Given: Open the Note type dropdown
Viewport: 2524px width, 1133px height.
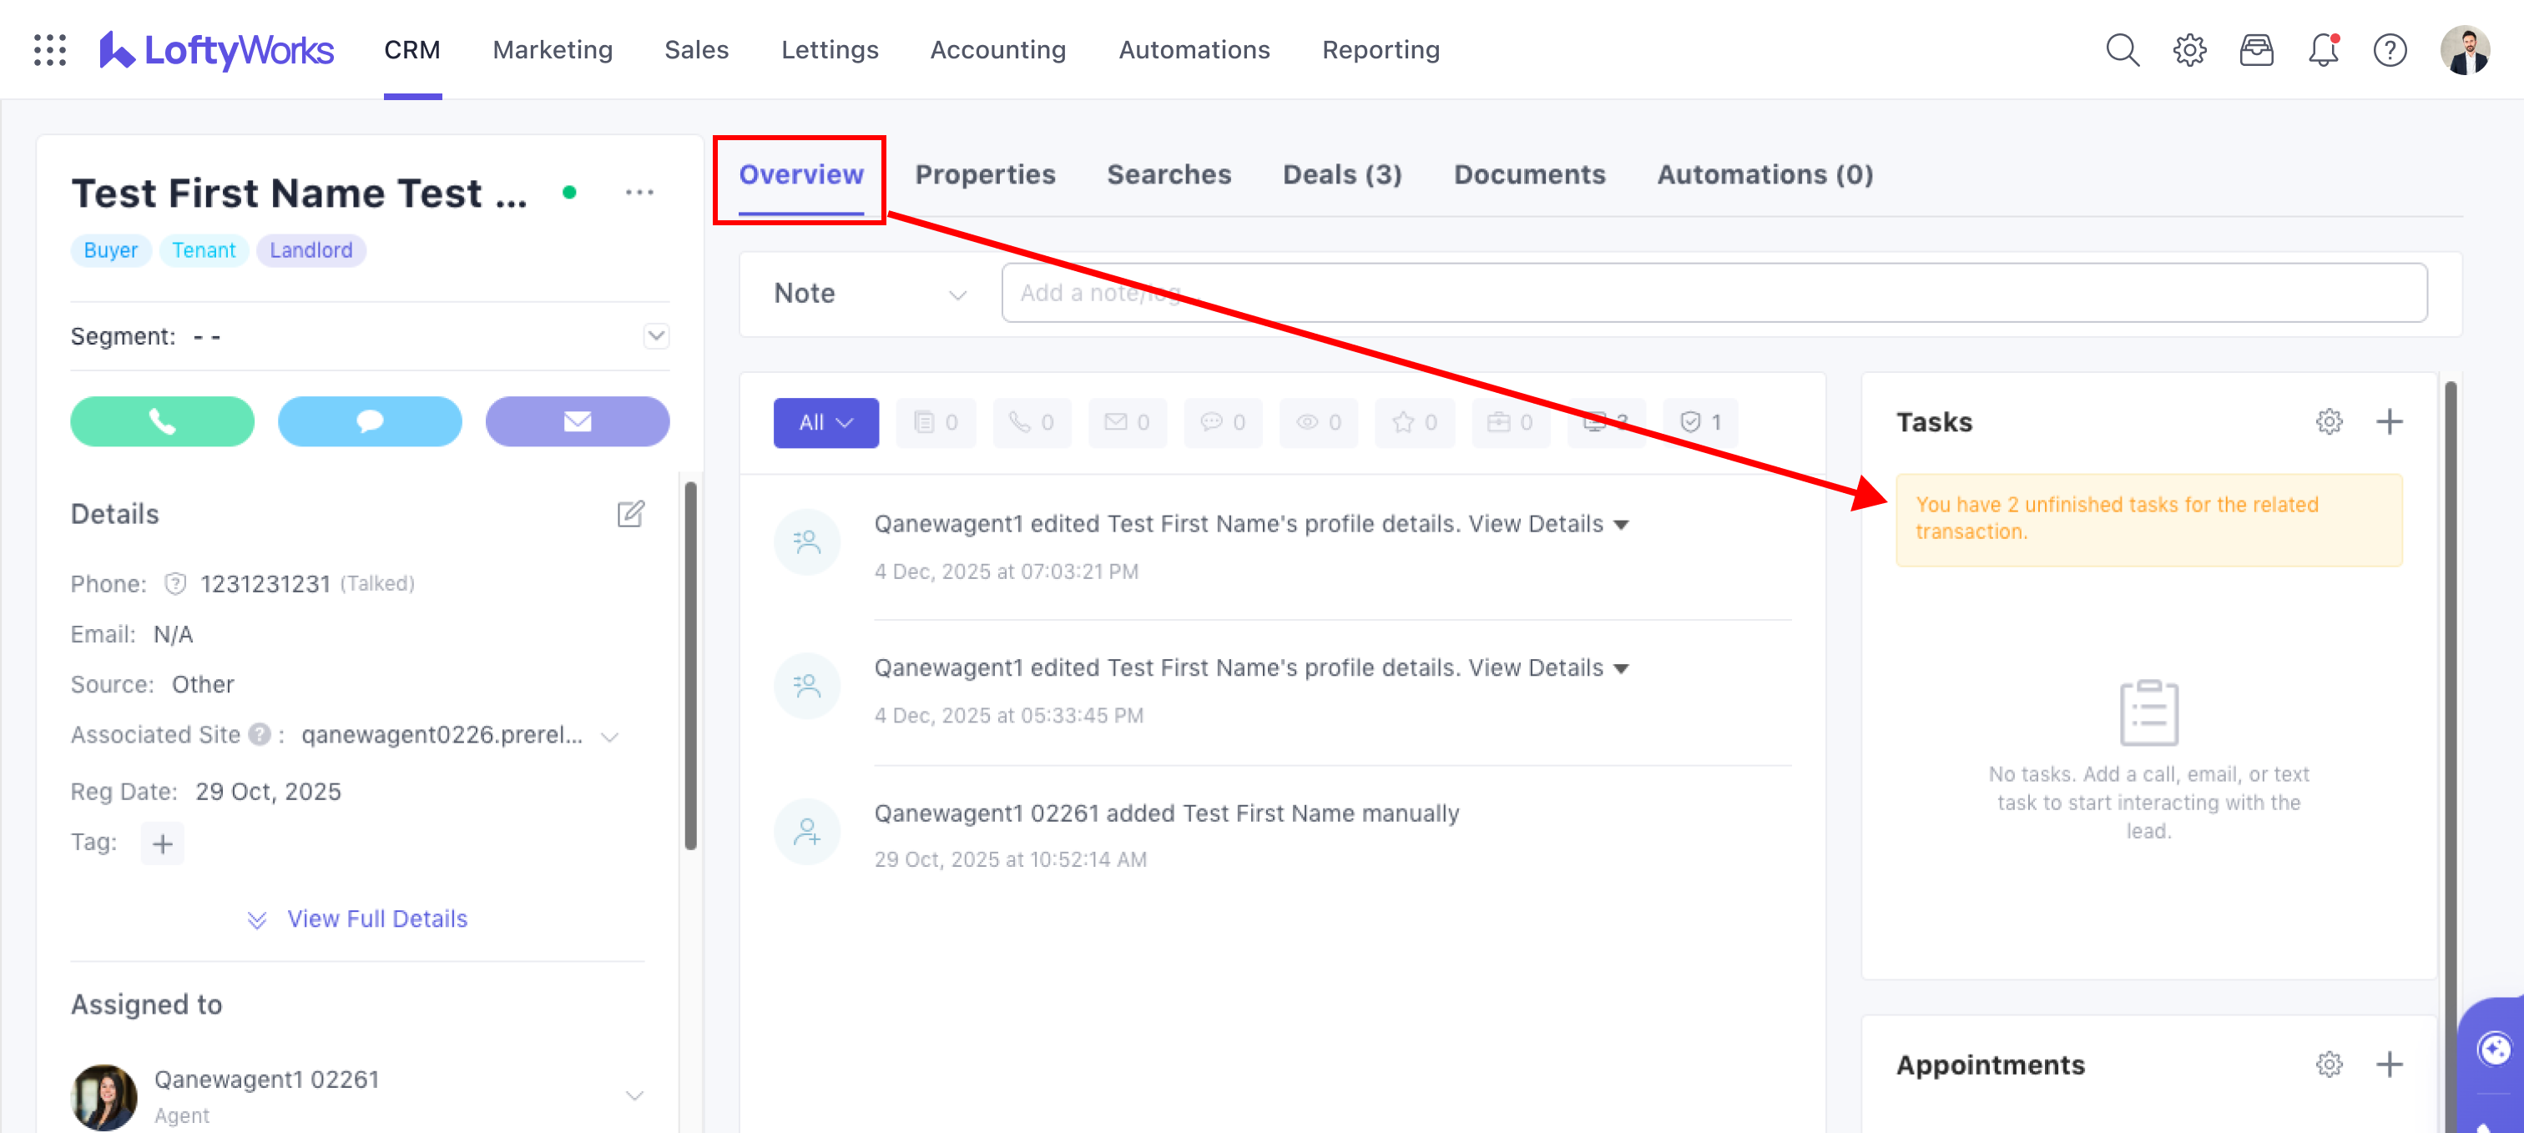Looking at the screenshot, I should point(869,294).
